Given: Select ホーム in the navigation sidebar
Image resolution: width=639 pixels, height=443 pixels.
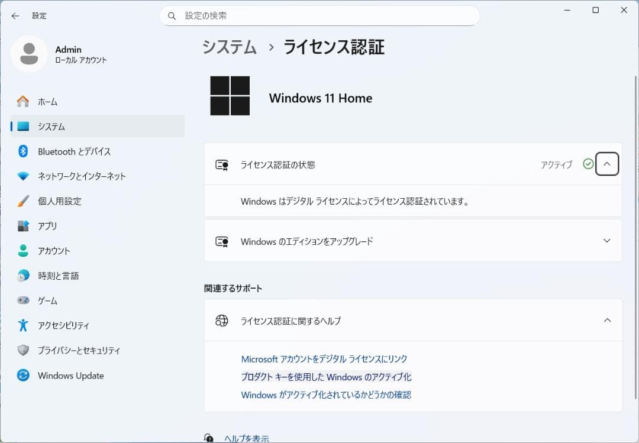Looking at the screenshot, I should [x=22, y=101].
